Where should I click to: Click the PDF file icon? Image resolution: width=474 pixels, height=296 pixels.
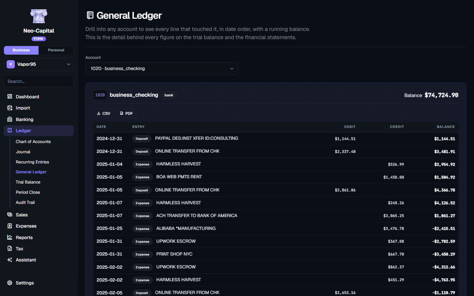(x=121, y=113)
